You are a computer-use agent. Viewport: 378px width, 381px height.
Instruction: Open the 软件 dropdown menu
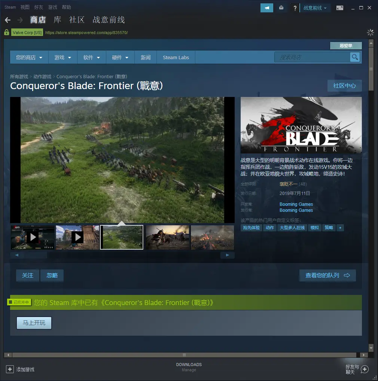click(92, 57)
